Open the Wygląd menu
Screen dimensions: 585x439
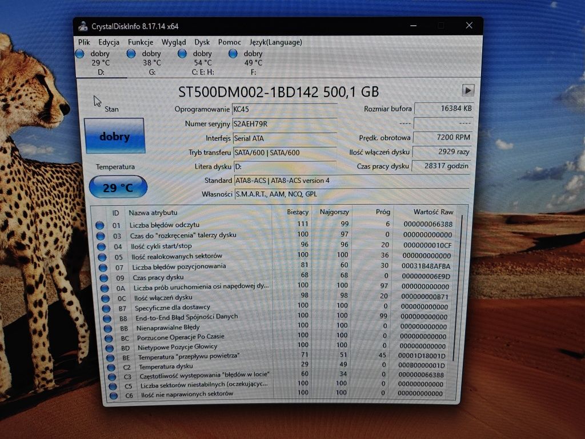coord(174,42)
